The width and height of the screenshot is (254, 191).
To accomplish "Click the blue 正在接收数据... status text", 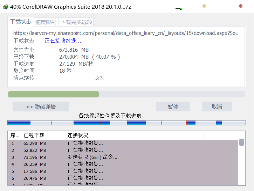I will pos(63,41).
